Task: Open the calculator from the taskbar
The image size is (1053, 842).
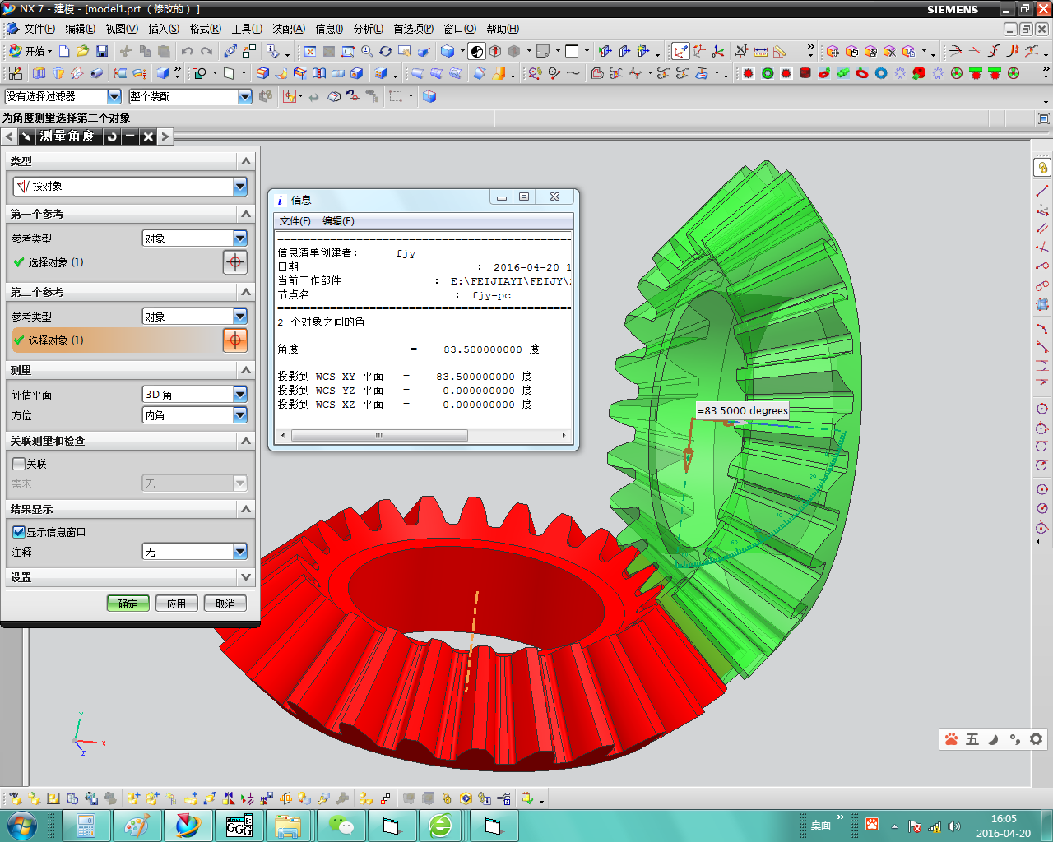Action: [86, 826]
